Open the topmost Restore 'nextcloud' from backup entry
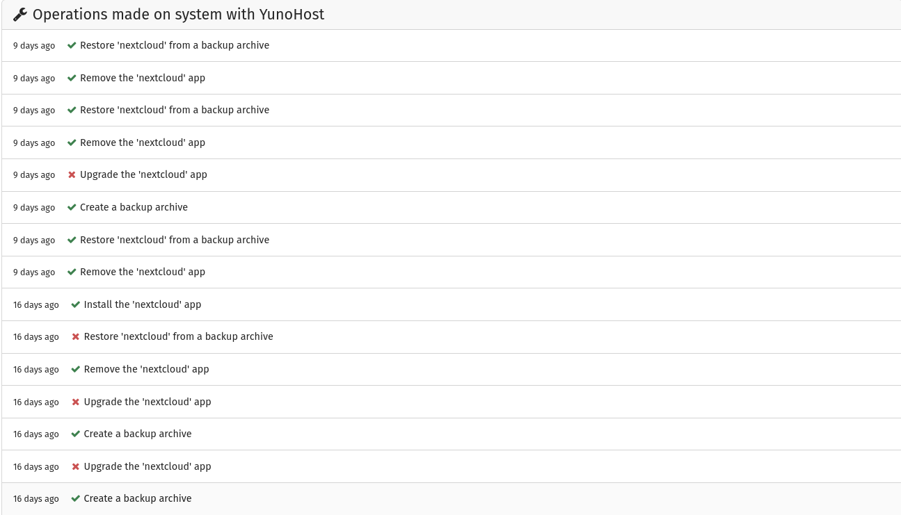 pyautogui.click(x=175, y=45)
